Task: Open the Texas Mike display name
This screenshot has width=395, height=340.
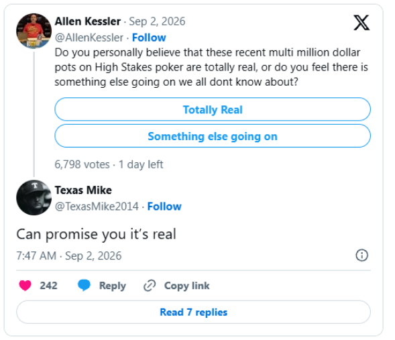Action: point(83,190)
